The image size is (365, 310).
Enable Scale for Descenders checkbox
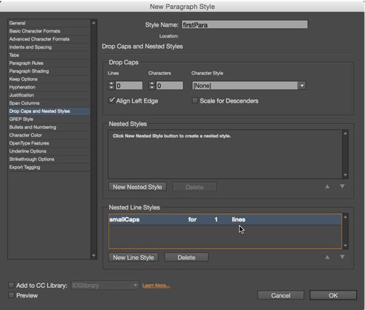coord(195,100)
